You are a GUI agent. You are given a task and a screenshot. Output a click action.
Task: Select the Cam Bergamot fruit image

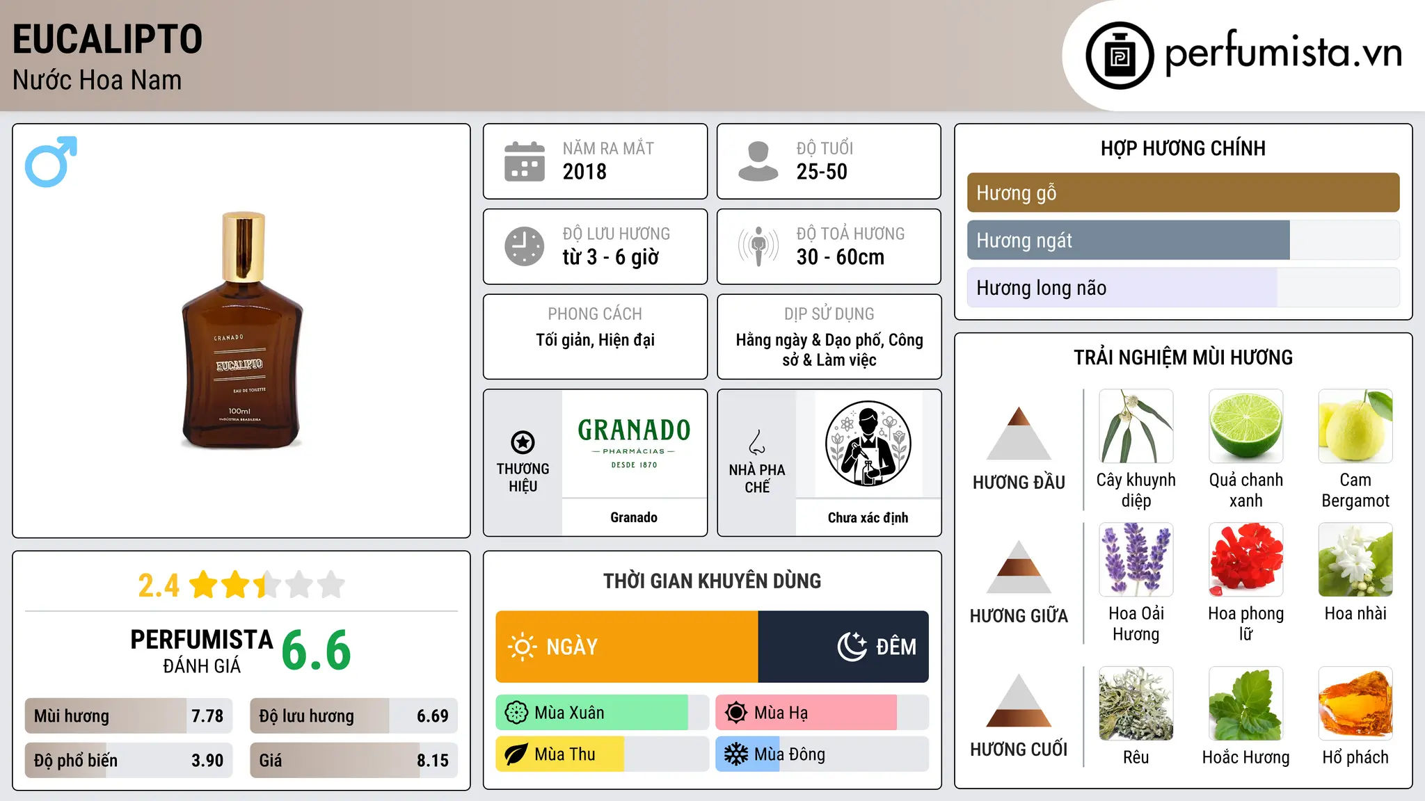(1355, 426)
